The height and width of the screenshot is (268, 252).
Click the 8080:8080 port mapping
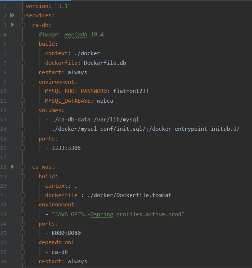tap(66, 233)
